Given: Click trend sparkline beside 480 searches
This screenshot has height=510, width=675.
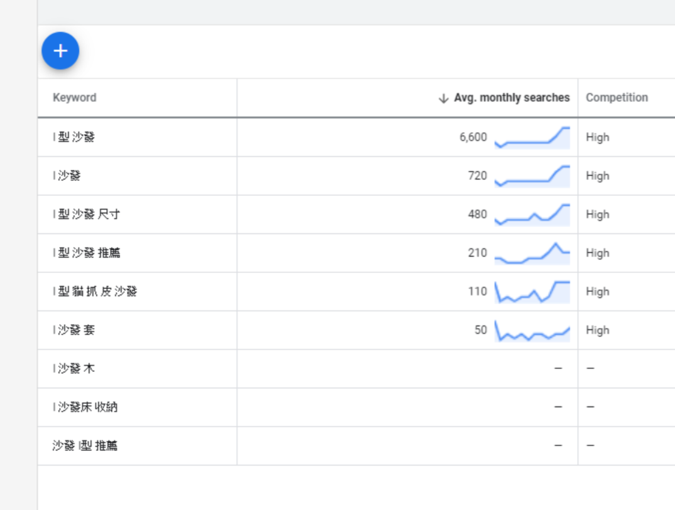Looking at the screenshot, I should coord(532,215).
